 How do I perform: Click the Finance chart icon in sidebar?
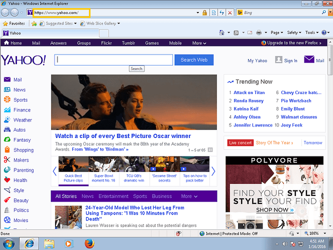coord(7,109)
